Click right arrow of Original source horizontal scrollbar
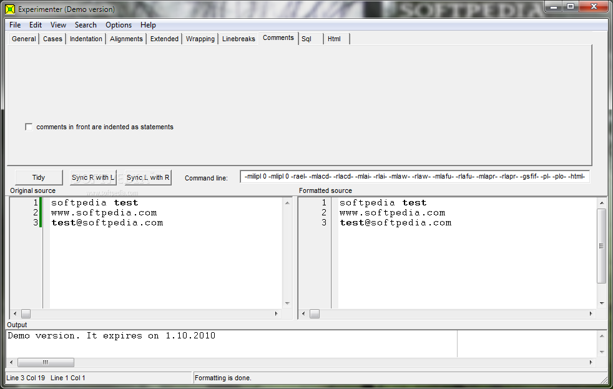The image size is (613, 389). [277, 313]
